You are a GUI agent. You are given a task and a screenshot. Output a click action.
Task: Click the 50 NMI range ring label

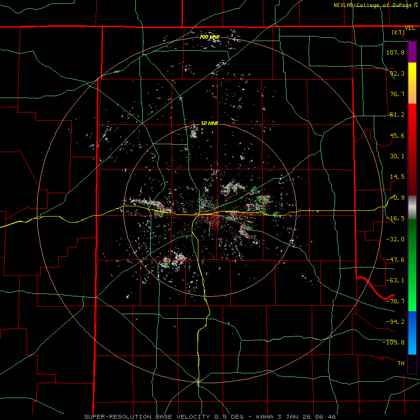coord(210,123)
